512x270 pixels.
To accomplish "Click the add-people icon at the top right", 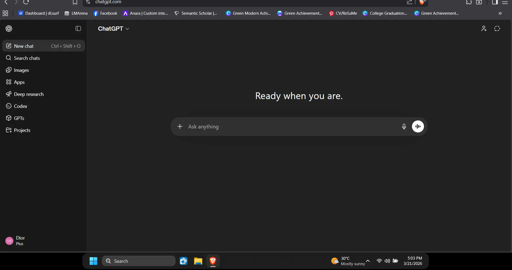I will (484, 29).
